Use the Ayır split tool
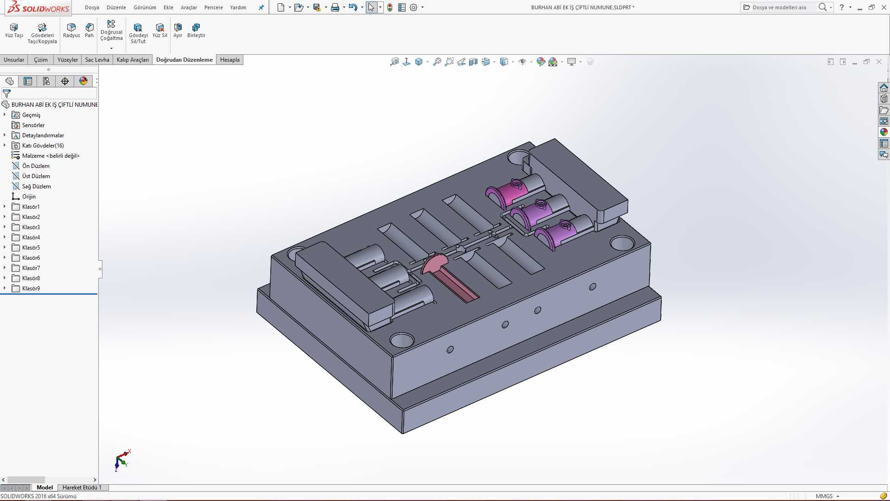Viewport: 890px width, 501px height. (x=178, y=31)
